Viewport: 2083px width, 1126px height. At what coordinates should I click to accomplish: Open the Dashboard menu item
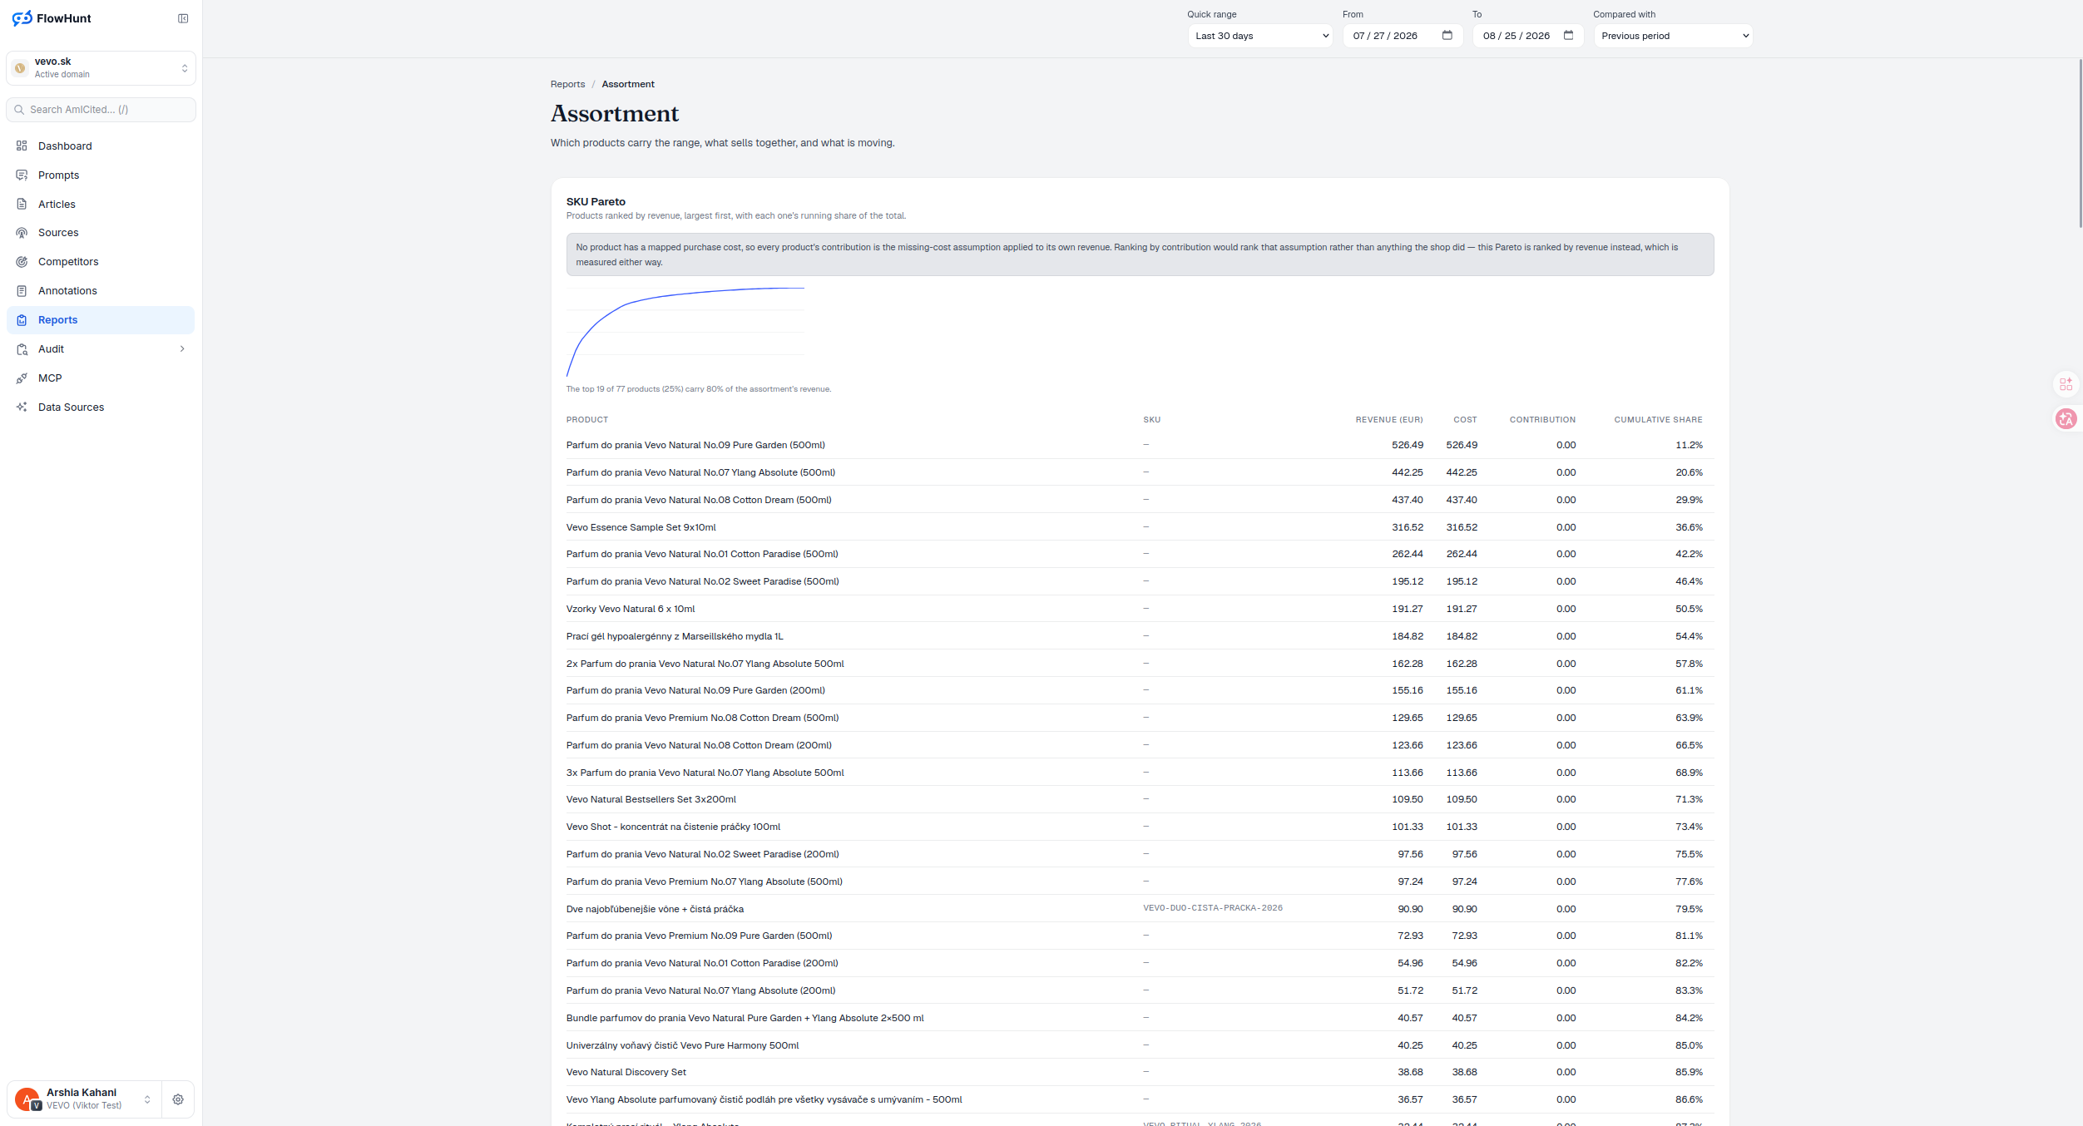coord(101,146)
